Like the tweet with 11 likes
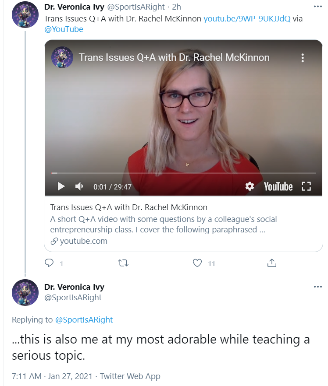Viewport: 328px width, 386px height. (197, 263)
